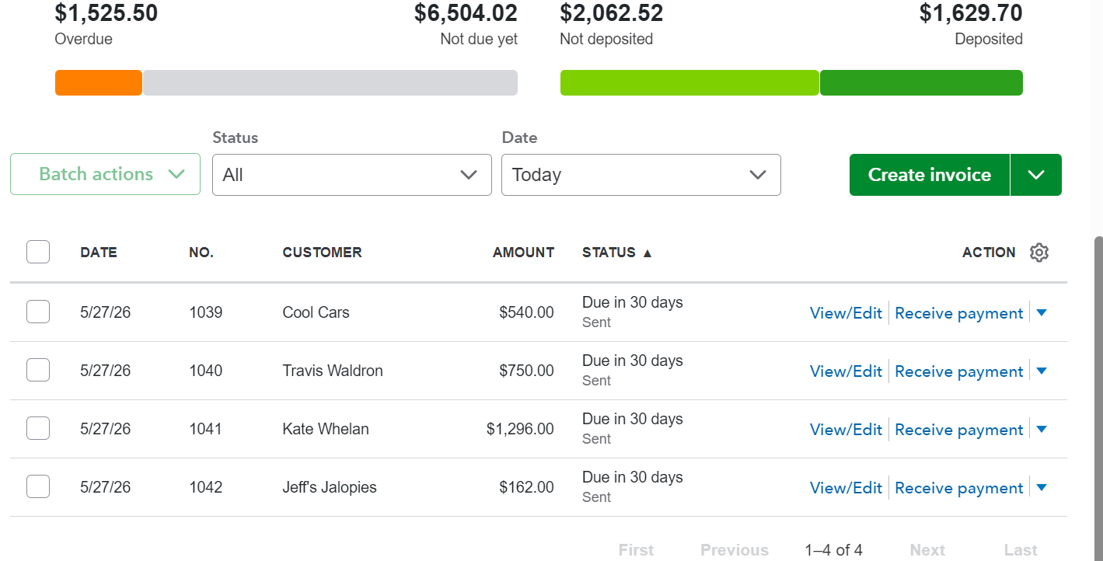This screenshot has height=561, width=1103.
Task: Check the box for invoice 1039
Action: tap(38, 312)
